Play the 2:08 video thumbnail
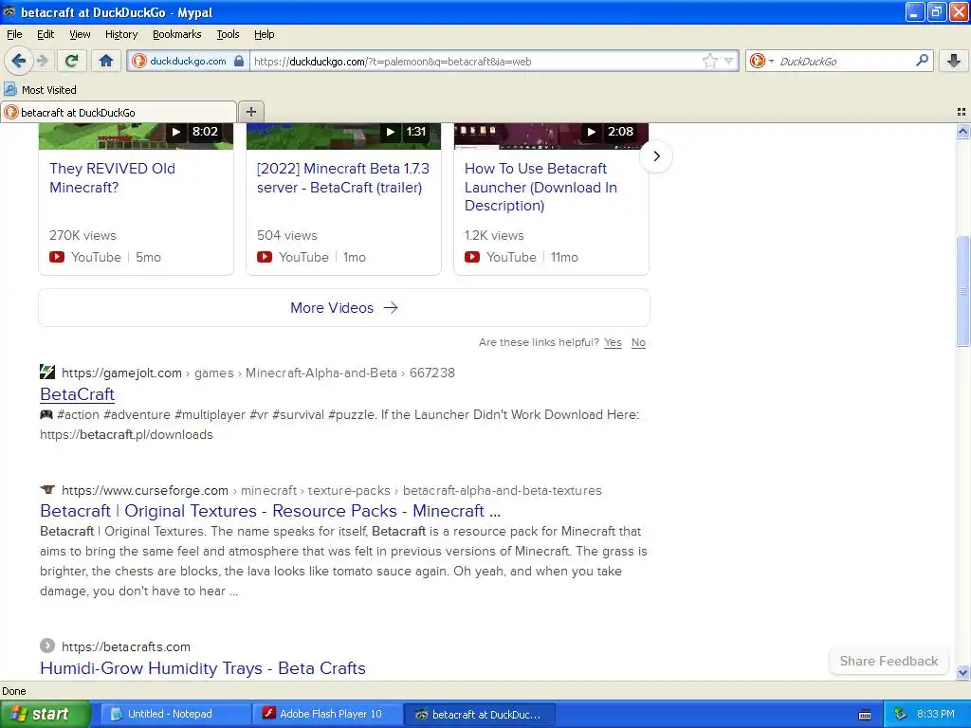 551,136
